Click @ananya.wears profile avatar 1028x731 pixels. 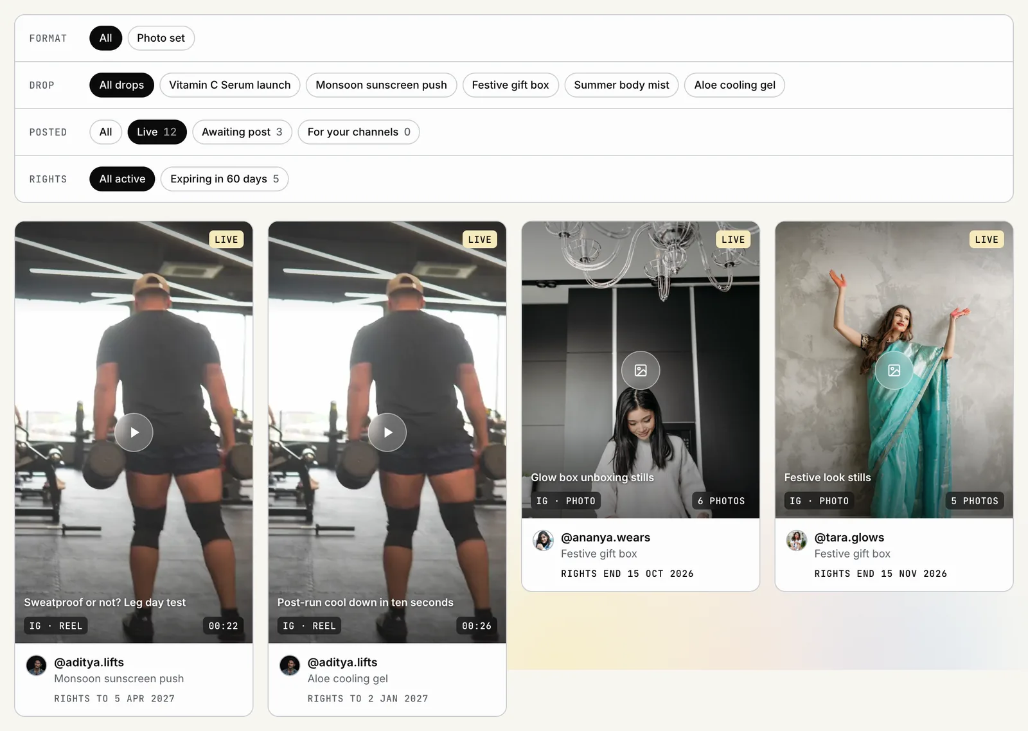[x=544, y=540]
